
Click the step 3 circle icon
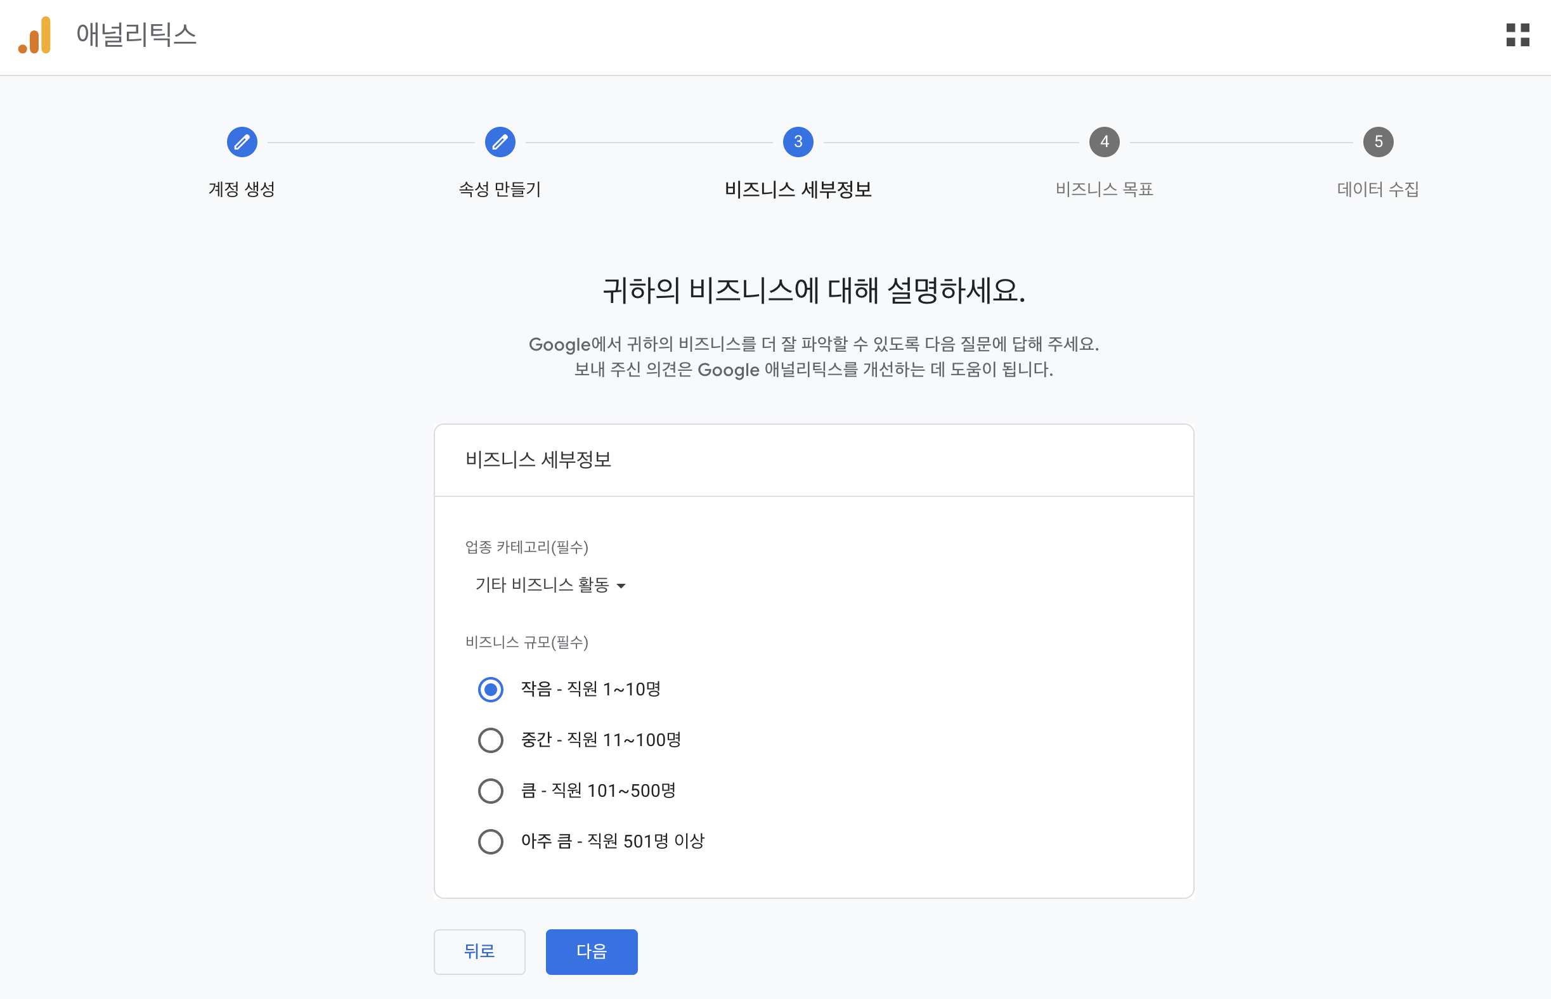coord(798,142)
